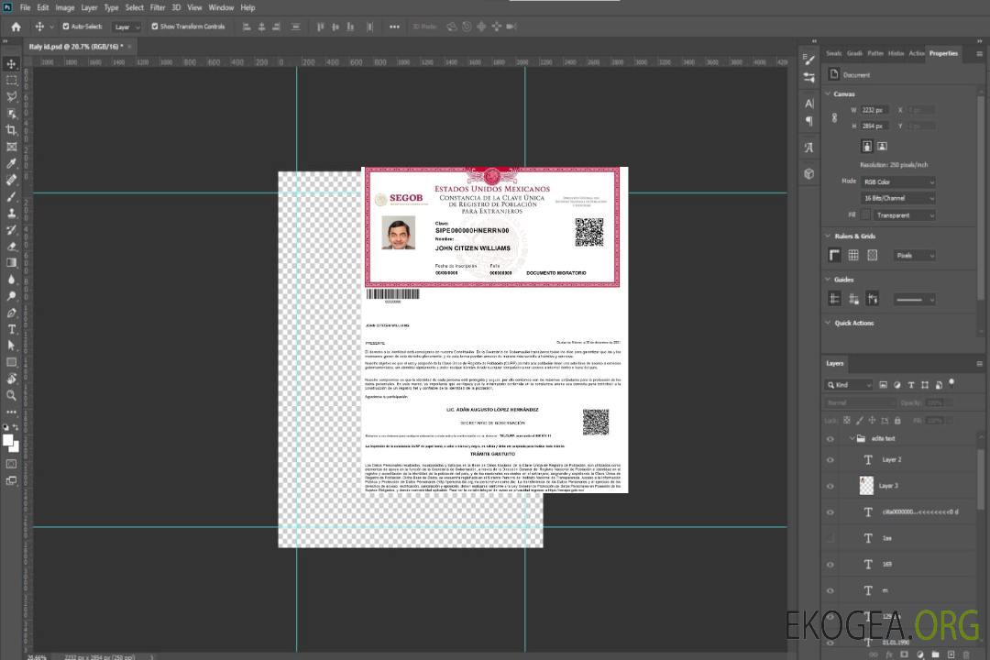Open the Mode RGB Color dropdown
This screenshot has height=660, width=990.
point(898,181)
